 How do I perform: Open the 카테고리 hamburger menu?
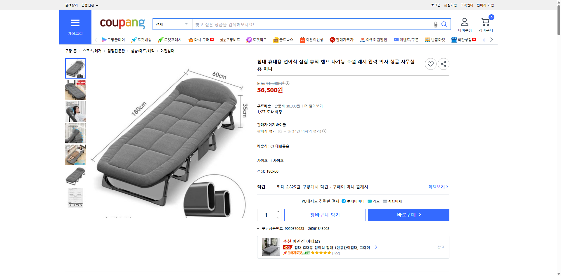[x=75, y=23]
